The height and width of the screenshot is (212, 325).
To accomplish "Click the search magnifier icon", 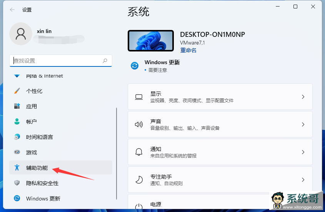I will pos(105,60).
